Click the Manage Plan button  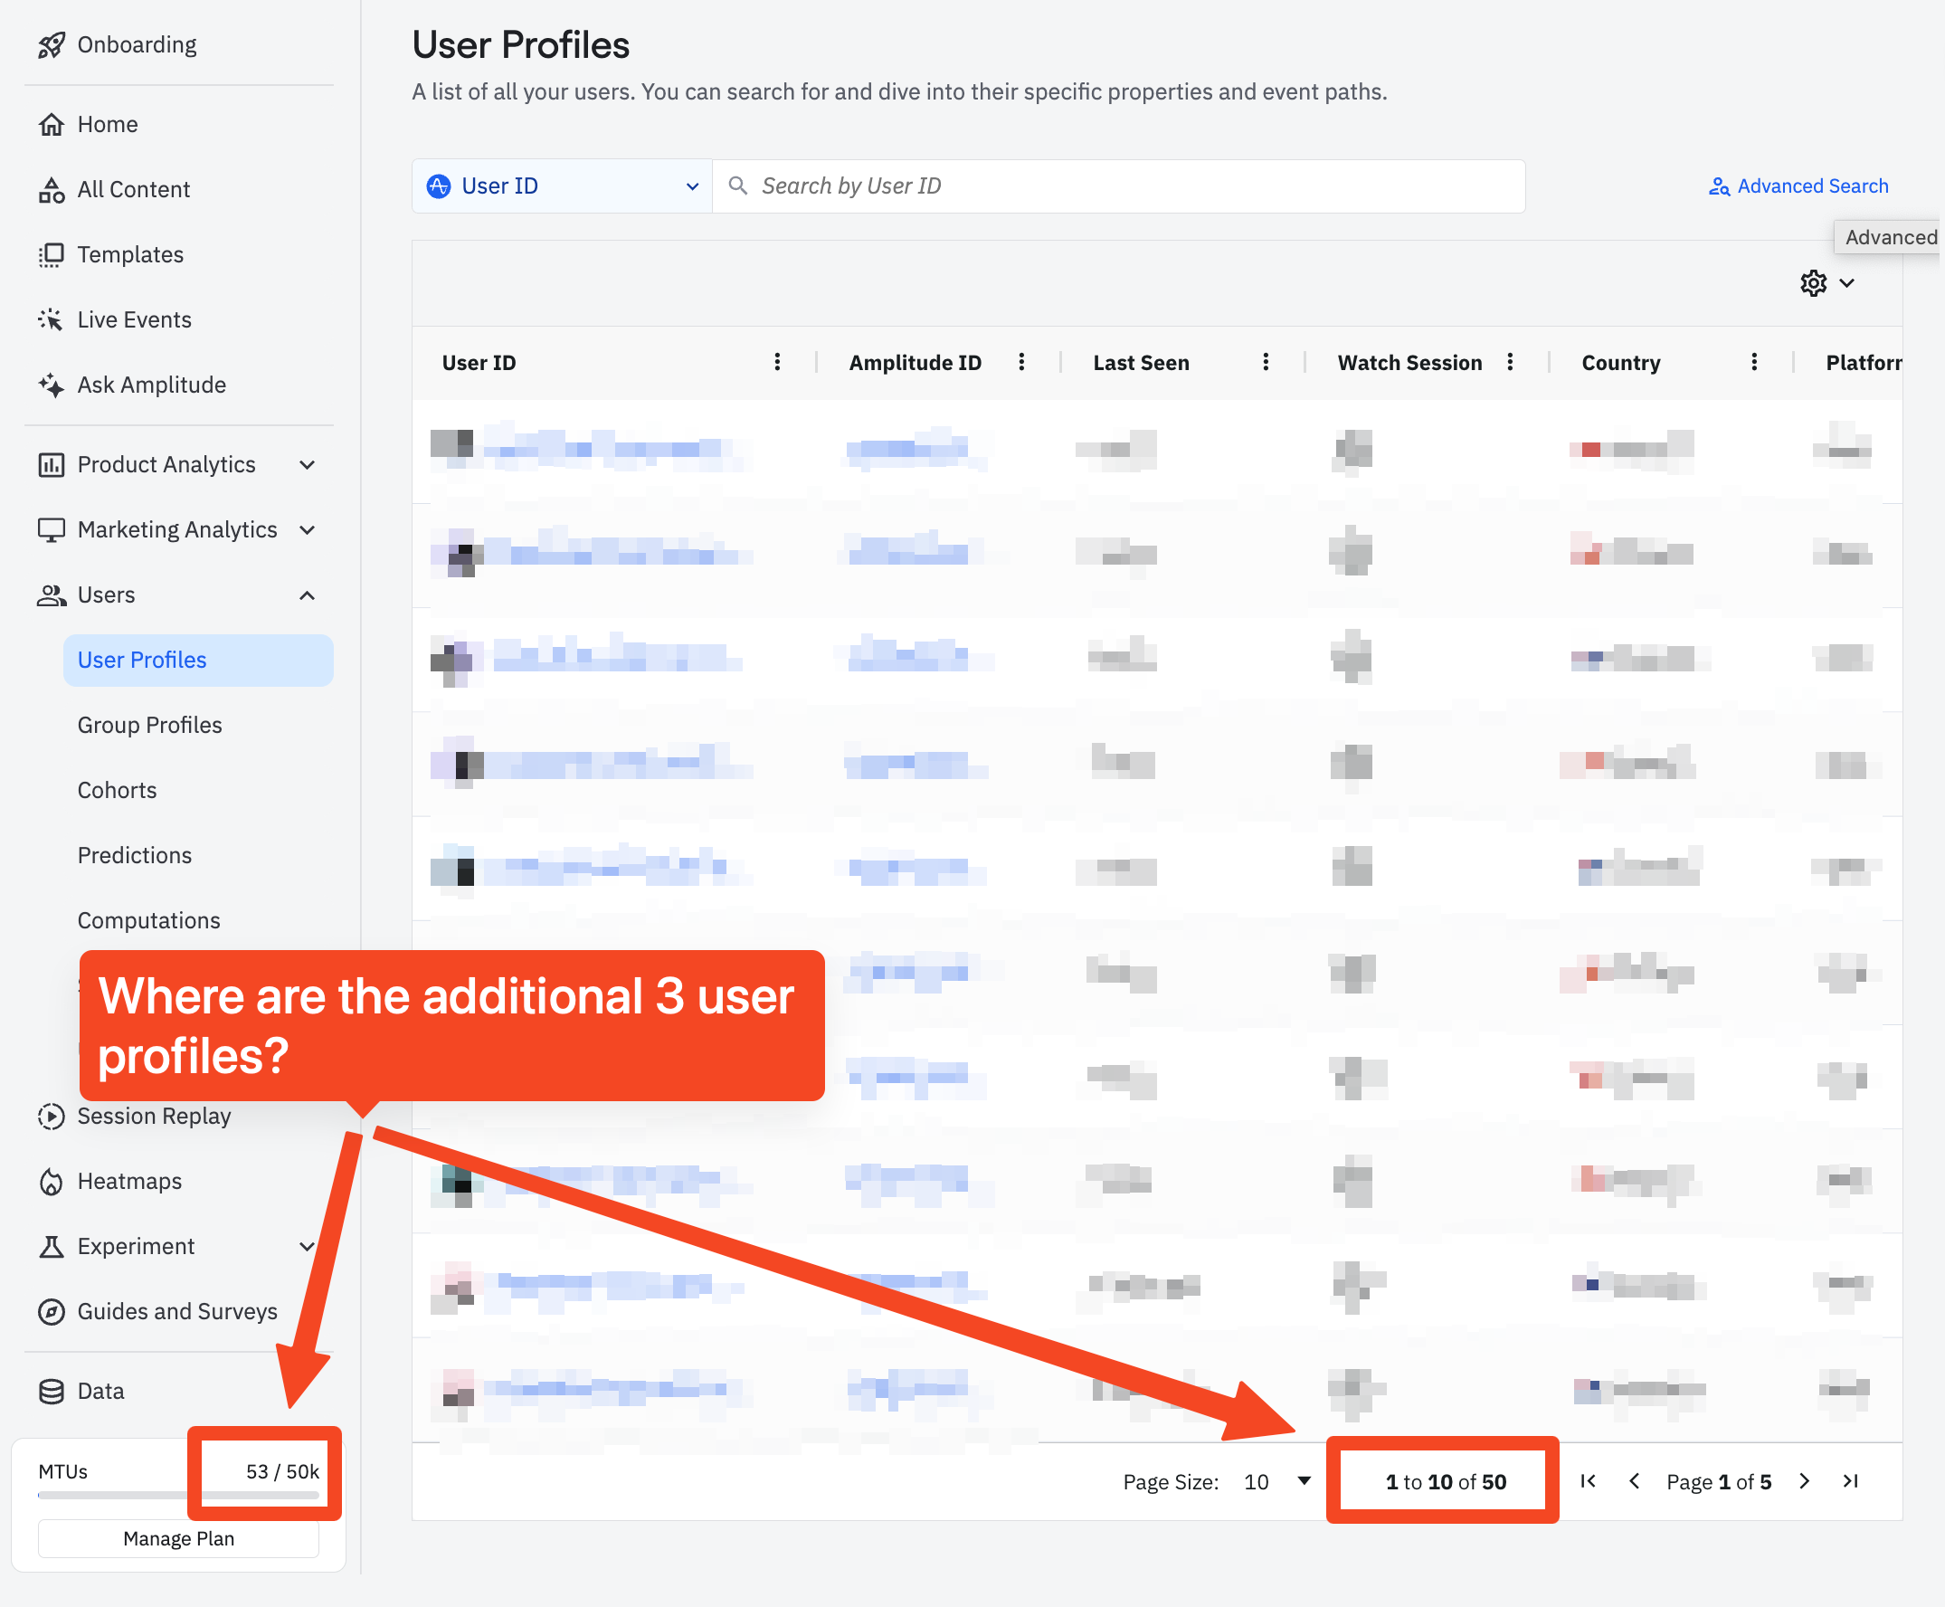[x=178, y=1538]
